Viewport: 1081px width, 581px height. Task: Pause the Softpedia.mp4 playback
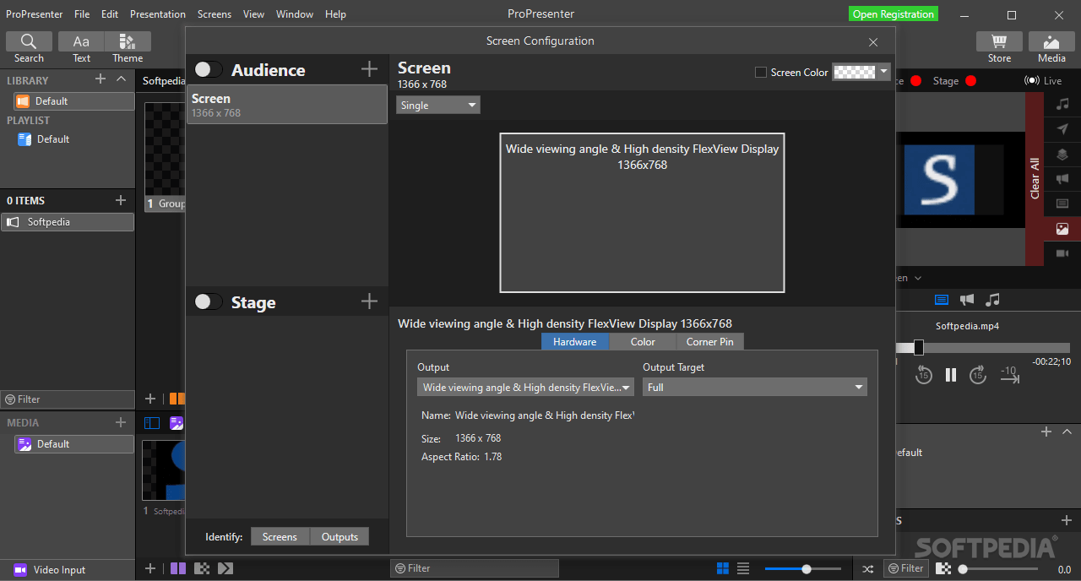click(x=950, y=374)
